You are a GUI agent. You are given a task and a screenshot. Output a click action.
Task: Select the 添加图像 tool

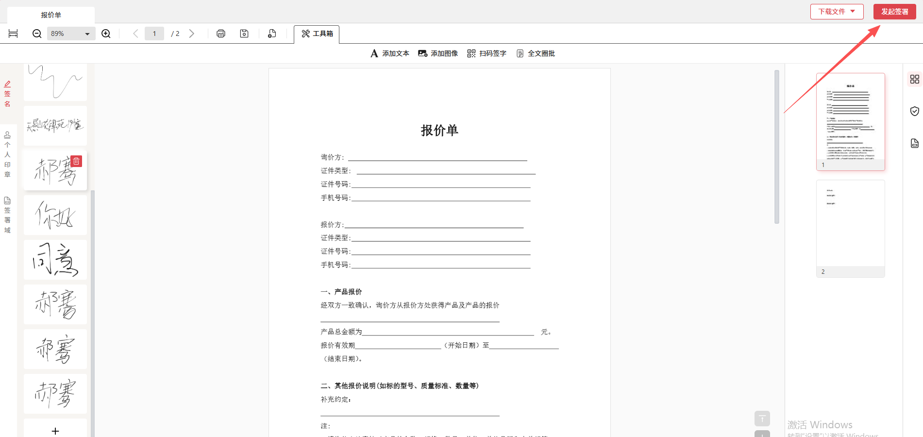click(438, 53)
